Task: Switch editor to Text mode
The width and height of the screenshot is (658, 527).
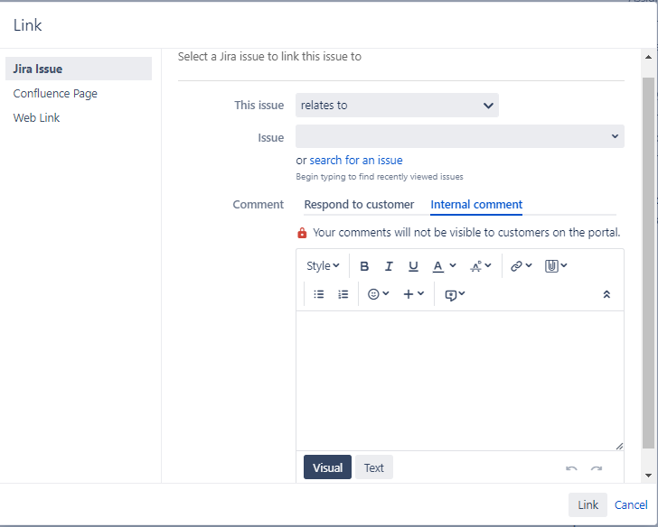Action: (374, 467)
